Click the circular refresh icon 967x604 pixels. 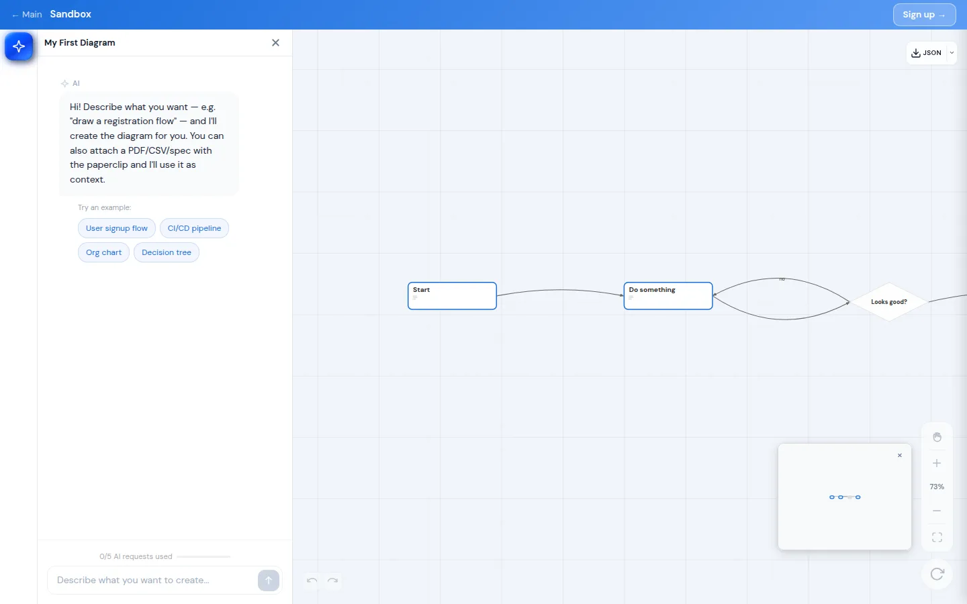point(937,574)
